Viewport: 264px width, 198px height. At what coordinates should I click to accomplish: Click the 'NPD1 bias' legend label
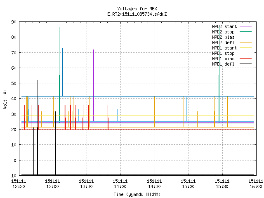[223, 59]
